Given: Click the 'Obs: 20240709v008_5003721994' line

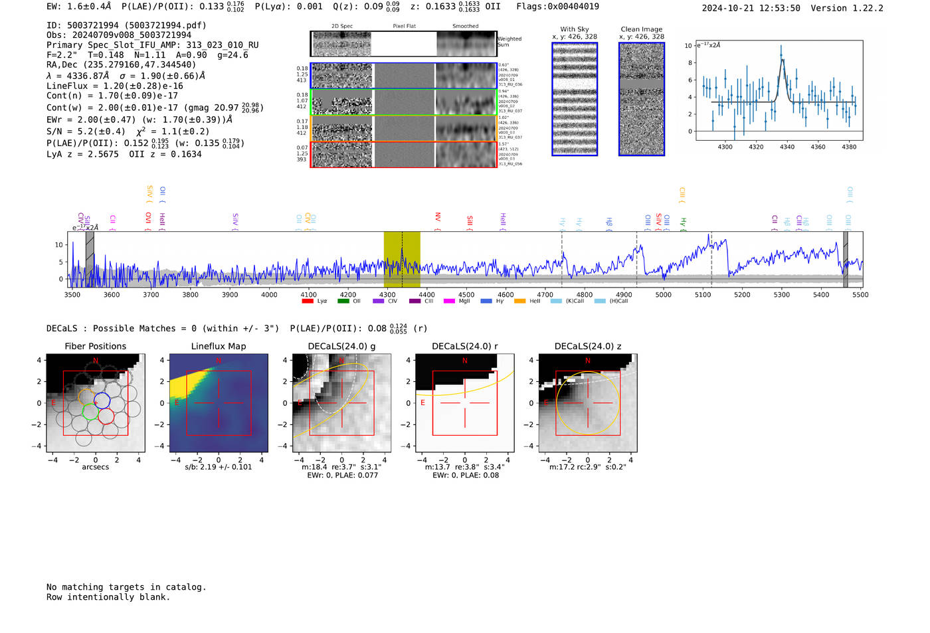Looking at the screenshot, I should pyautogui.click(x=119, y=35).
